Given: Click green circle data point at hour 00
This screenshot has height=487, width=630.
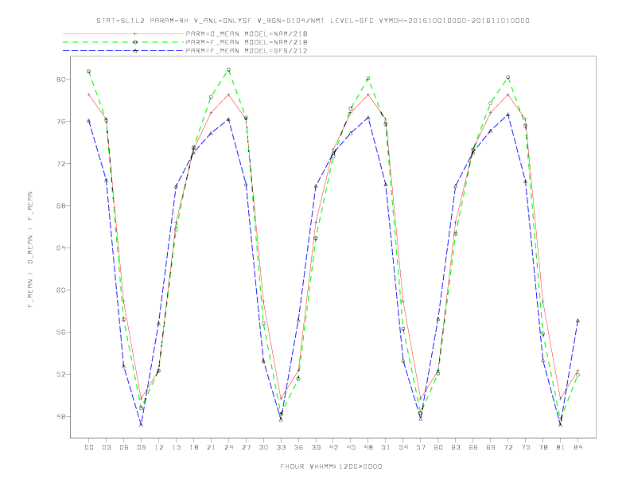Looking at the screenshot, I should click(x=89, y=72).
